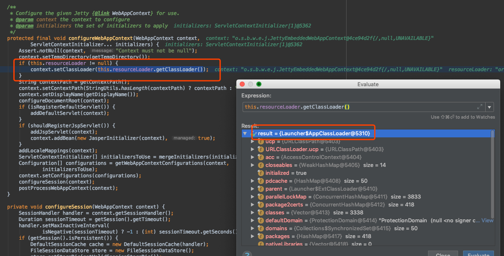The image size is (504, 256).
Task: Expand the expression editor with the diagonal arrows icon
Action: coord(480,107)
